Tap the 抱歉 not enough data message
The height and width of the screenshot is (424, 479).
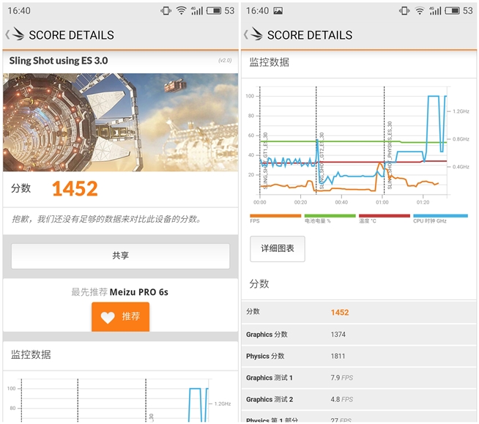click(106, 219)
